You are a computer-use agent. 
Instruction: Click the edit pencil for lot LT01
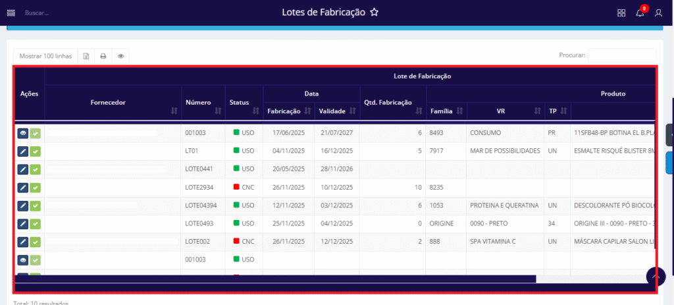[x=23, y=151]
